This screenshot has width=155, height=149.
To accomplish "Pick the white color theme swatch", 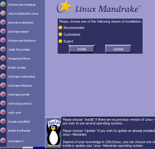I will pyautogui.click(x=28, y=148).
